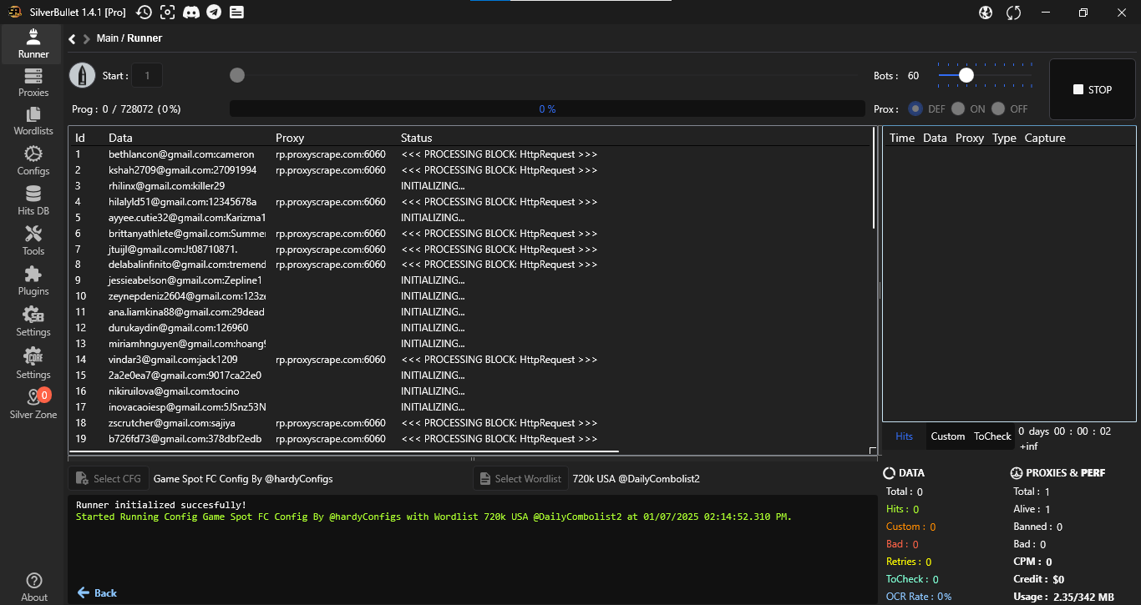Click the "Retries : 0" data counter
Viewport: 1141px width, 605px height.
[x=908, y=562]
